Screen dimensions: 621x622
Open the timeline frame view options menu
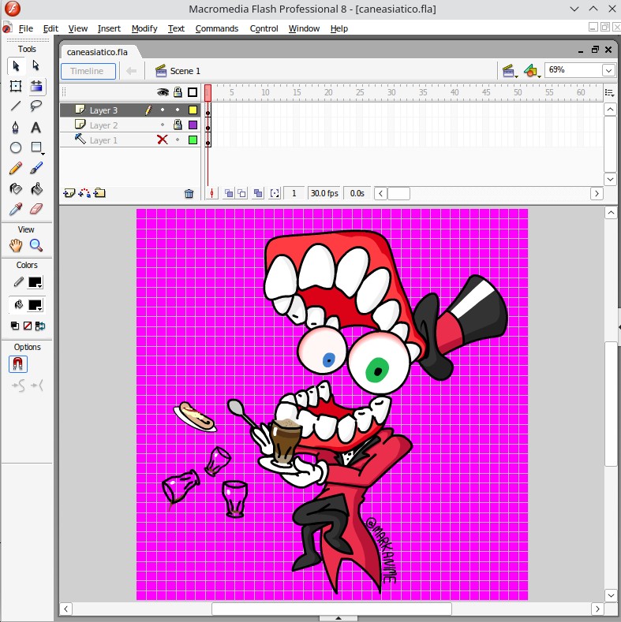[609, 93]
